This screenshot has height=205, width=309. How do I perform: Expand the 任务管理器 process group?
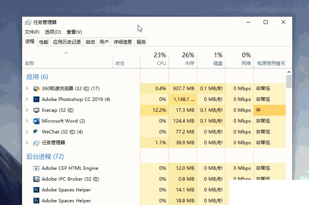pyautogui.click(x=27, y=143)
